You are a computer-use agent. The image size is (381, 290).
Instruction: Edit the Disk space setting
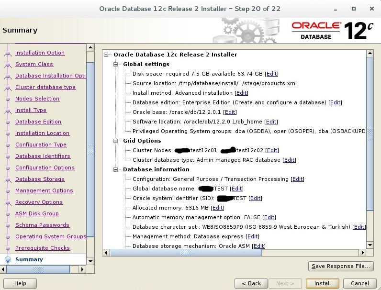pyautogui.click(x=271, y=74)
